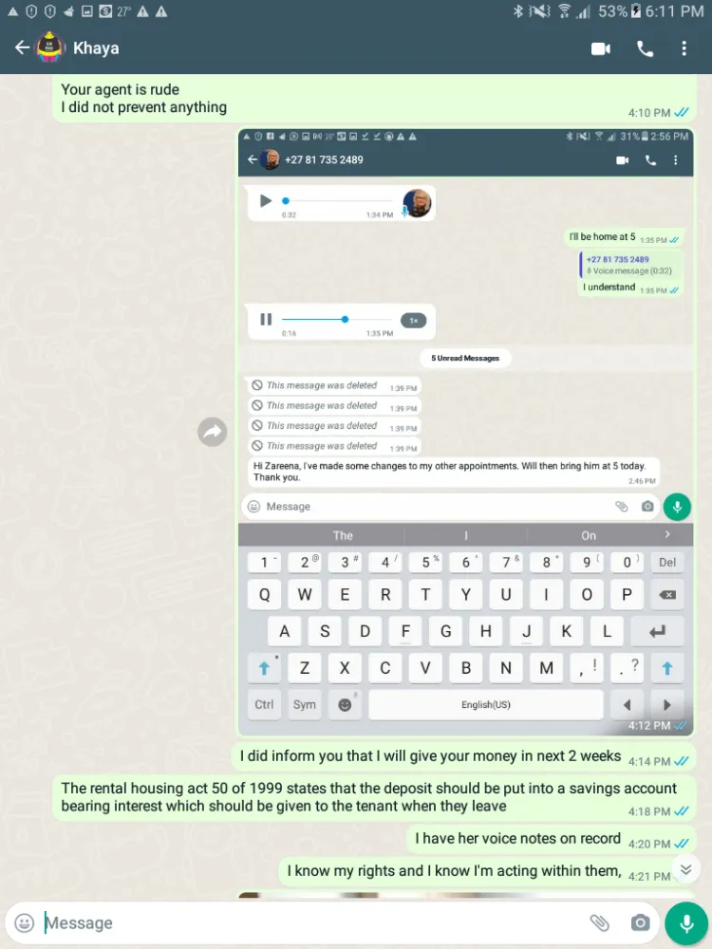This screenshot has height=949, width=712.
Task: Tap the scroll-to-bottom double chevron
Action: click(685, 869)
